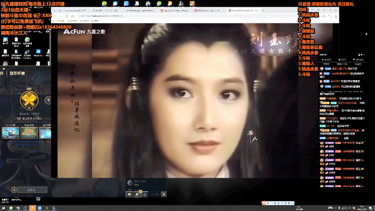Open the League of Legends taskbar icon
375x211 pixels.
(x=54, y=208)
